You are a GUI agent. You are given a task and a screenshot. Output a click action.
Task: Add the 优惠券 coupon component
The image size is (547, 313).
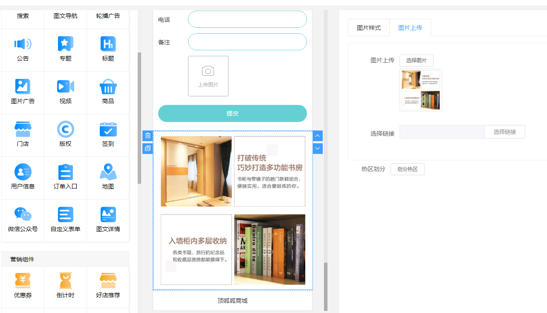(x=23, y=287)
